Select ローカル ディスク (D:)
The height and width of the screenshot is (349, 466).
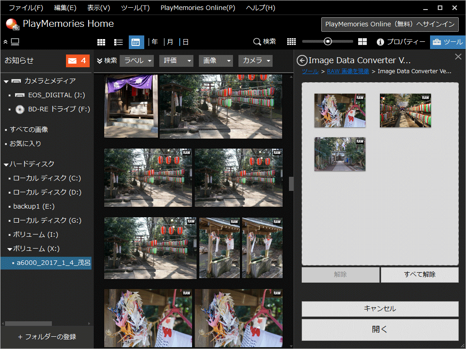coord(47,192)
